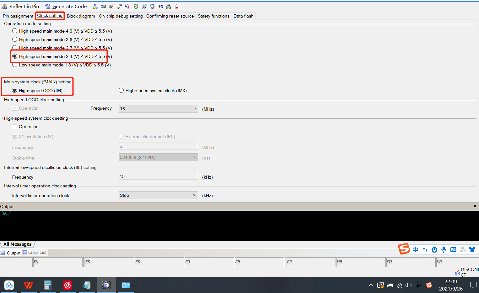Open Sogou skin shirt icon

point(472,250)
